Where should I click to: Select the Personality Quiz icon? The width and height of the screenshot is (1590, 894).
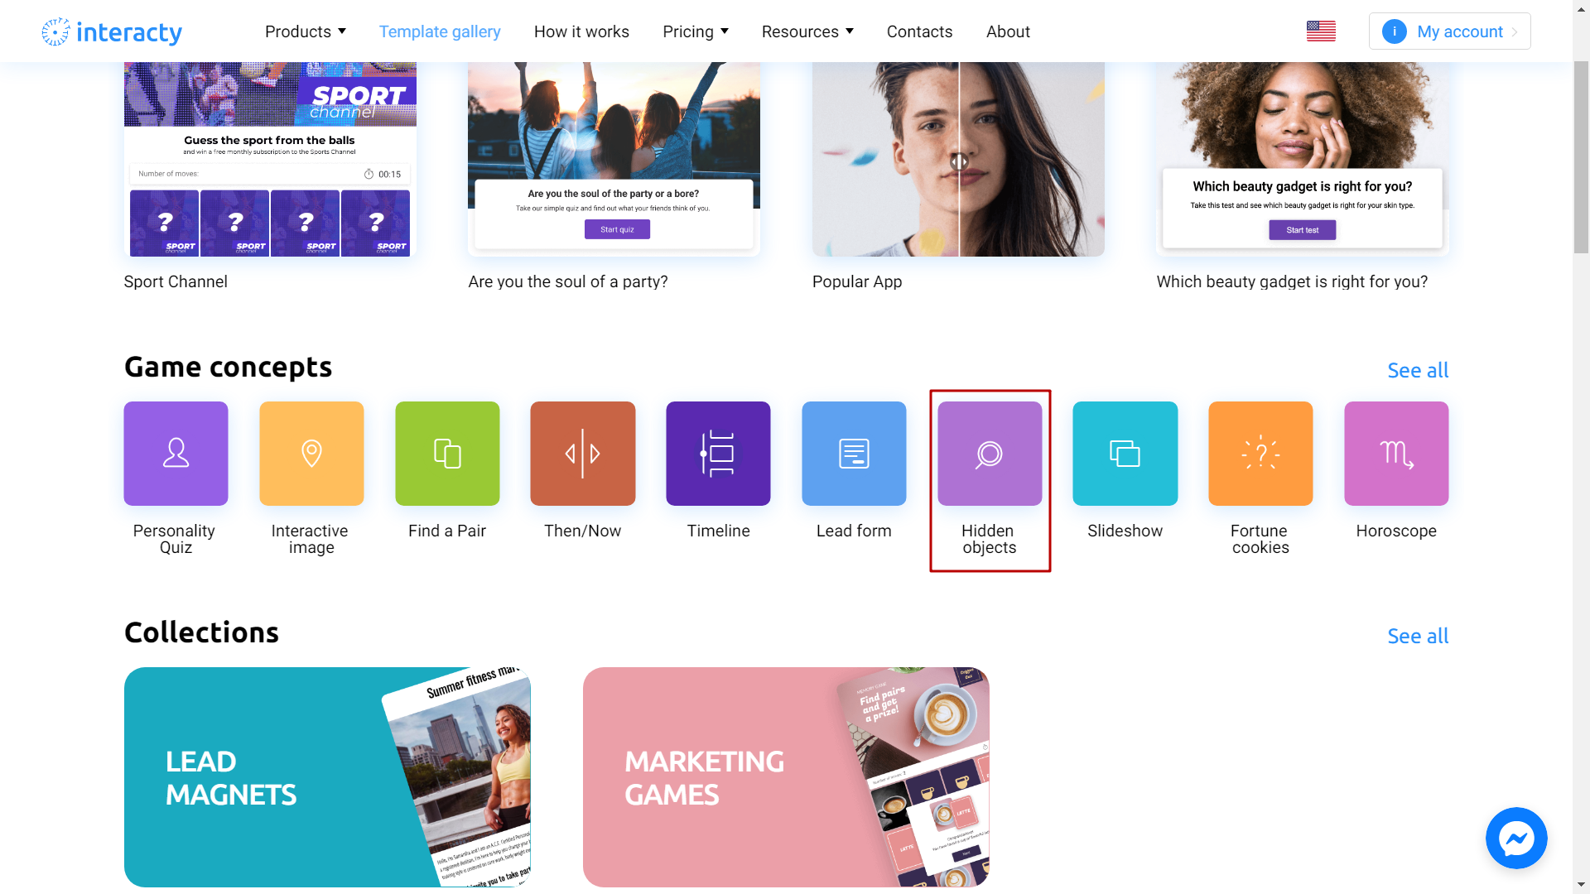click(176, 453)
